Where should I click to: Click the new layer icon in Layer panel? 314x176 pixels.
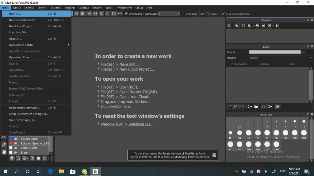click(x=230, y=107)
